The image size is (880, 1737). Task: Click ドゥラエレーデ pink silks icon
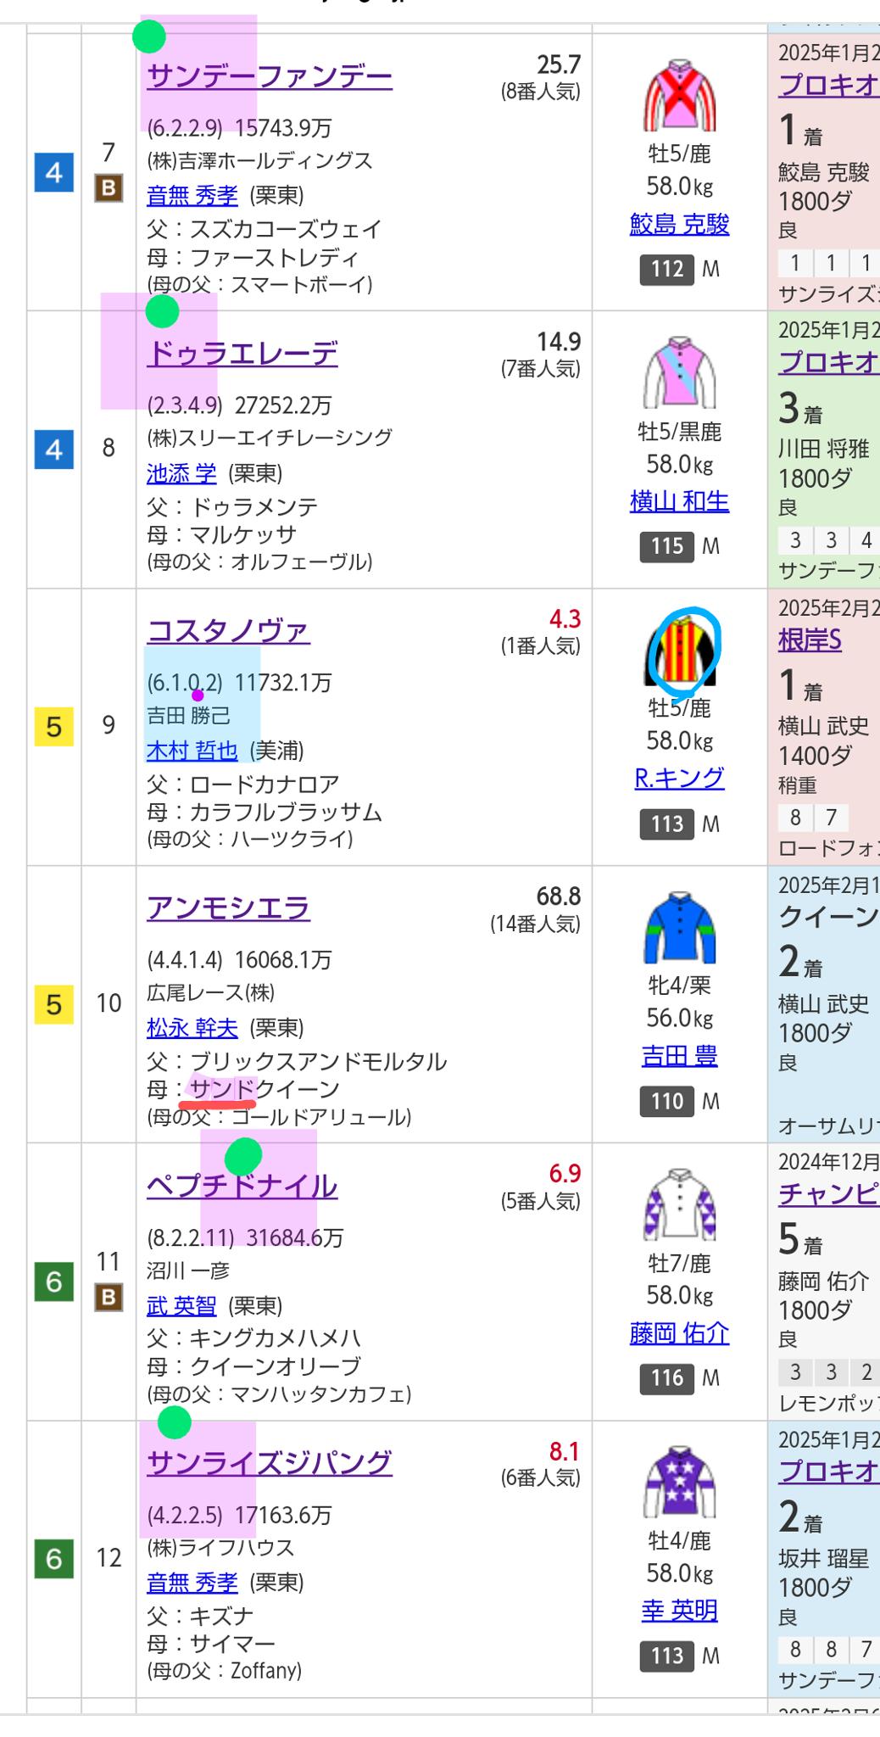coord(679,373)
